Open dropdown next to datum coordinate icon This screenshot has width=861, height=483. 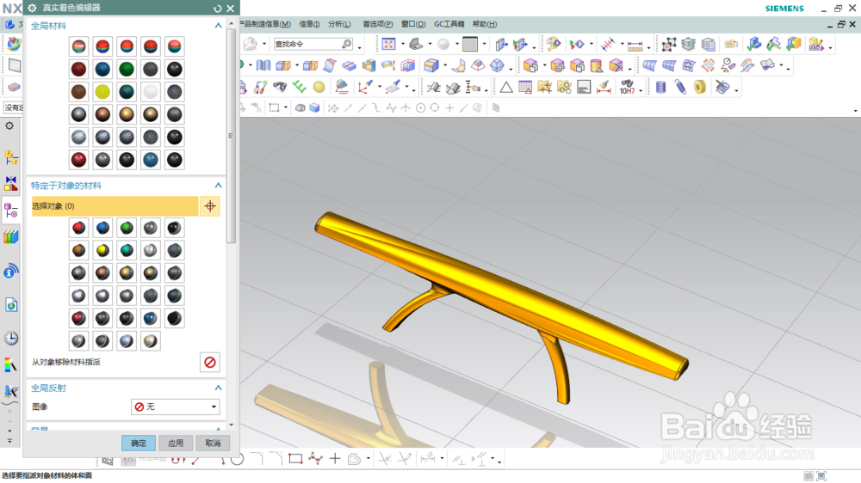[380, 87]
